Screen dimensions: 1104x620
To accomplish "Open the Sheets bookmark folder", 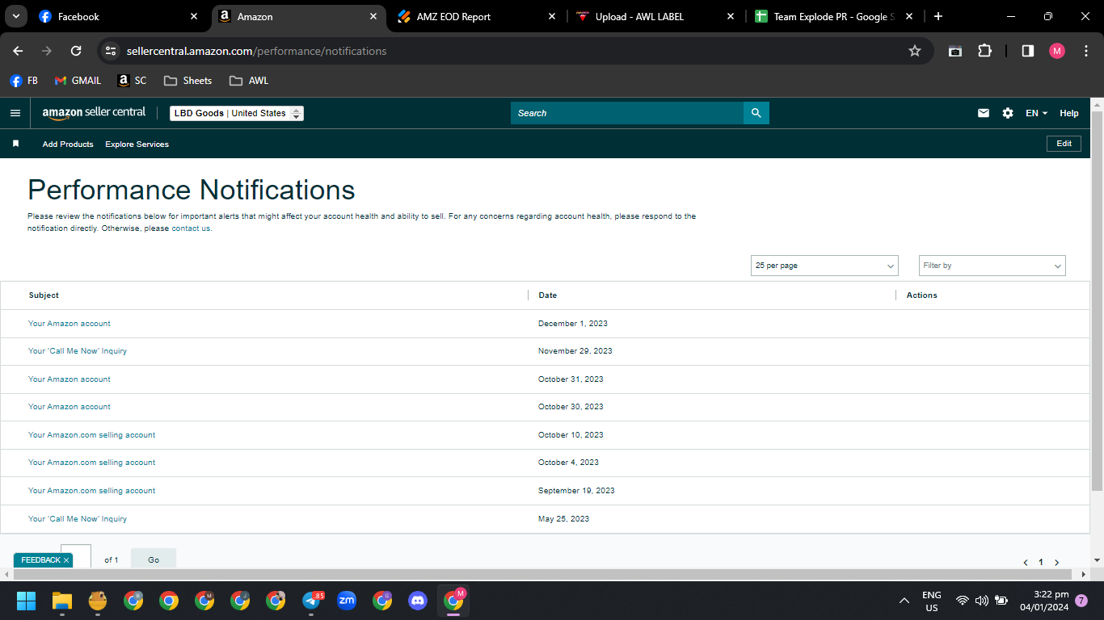I will pyautogui.click(x=188, y=81).
